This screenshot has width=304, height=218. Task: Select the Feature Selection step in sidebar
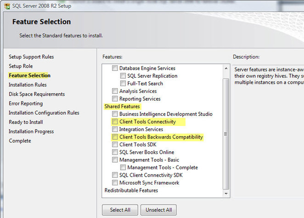tap(30, 75)
